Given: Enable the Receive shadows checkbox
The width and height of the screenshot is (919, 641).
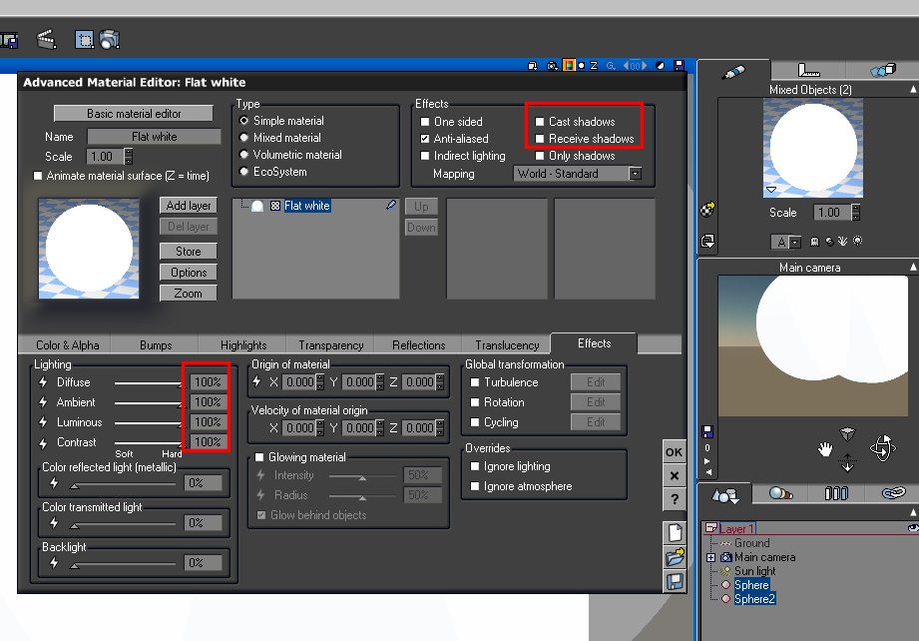Looking at the screenshot, I should [x=540, y=139].
